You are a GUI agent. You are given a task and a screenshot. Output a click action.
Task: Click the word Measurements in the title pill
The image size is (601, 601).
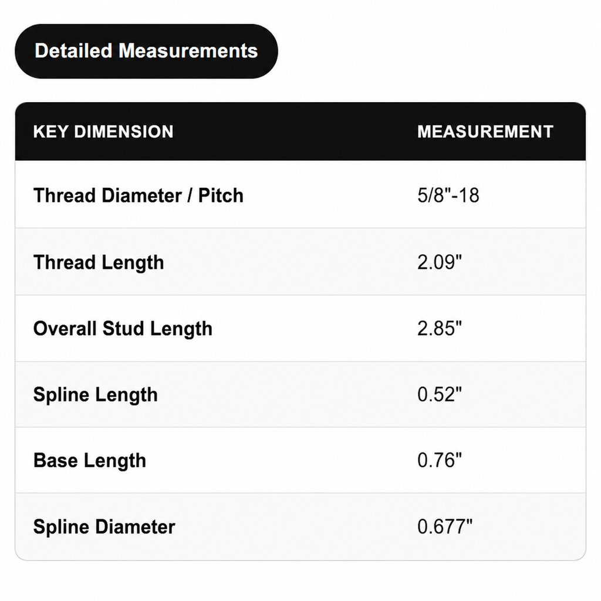[188, 51]
